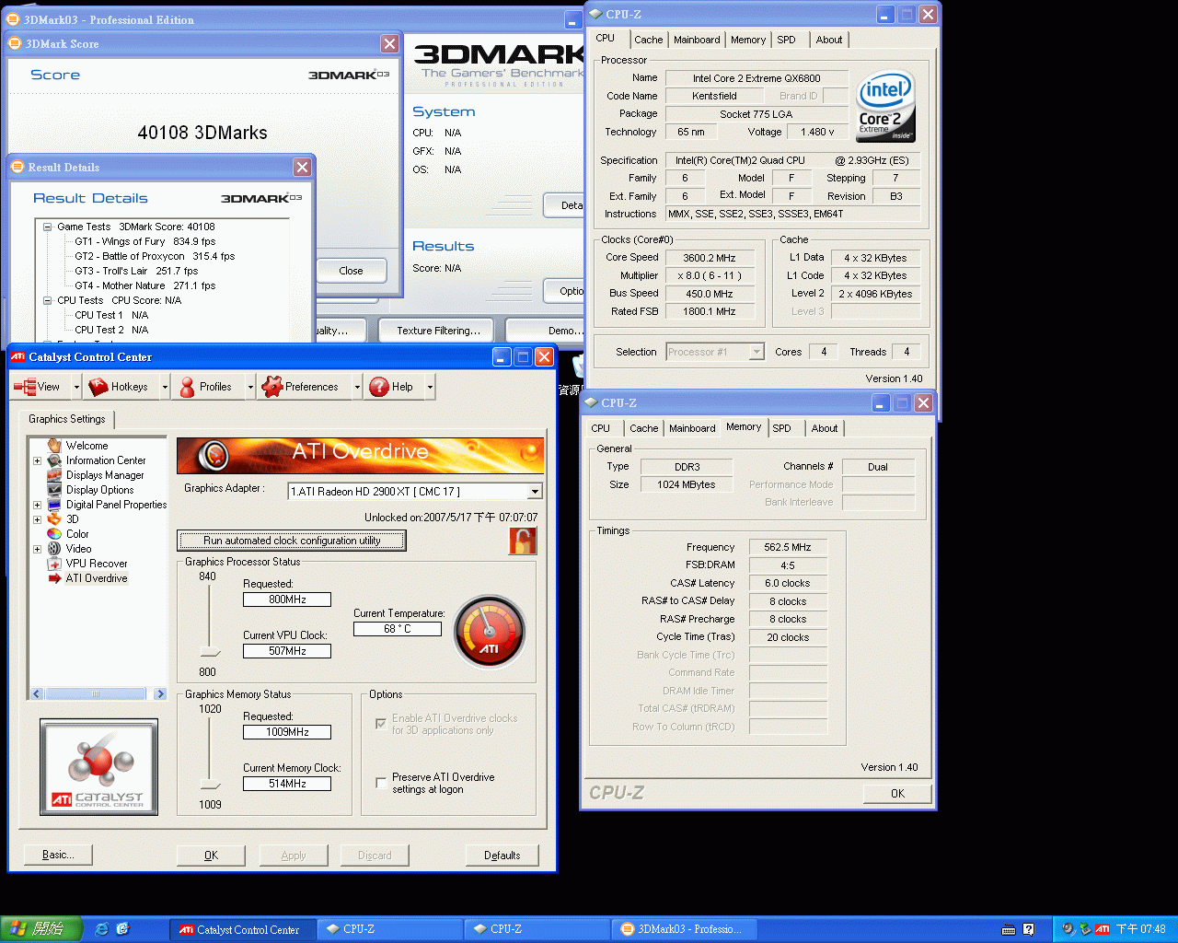
Task: Select the 3D tree icon
Action: [54, 519]
